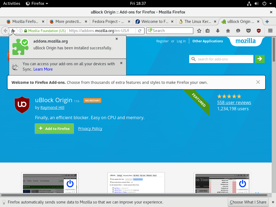Viewport: 276px width, 207px height.
Task: Focus the search for add-ons field
Action: (221, 59)
